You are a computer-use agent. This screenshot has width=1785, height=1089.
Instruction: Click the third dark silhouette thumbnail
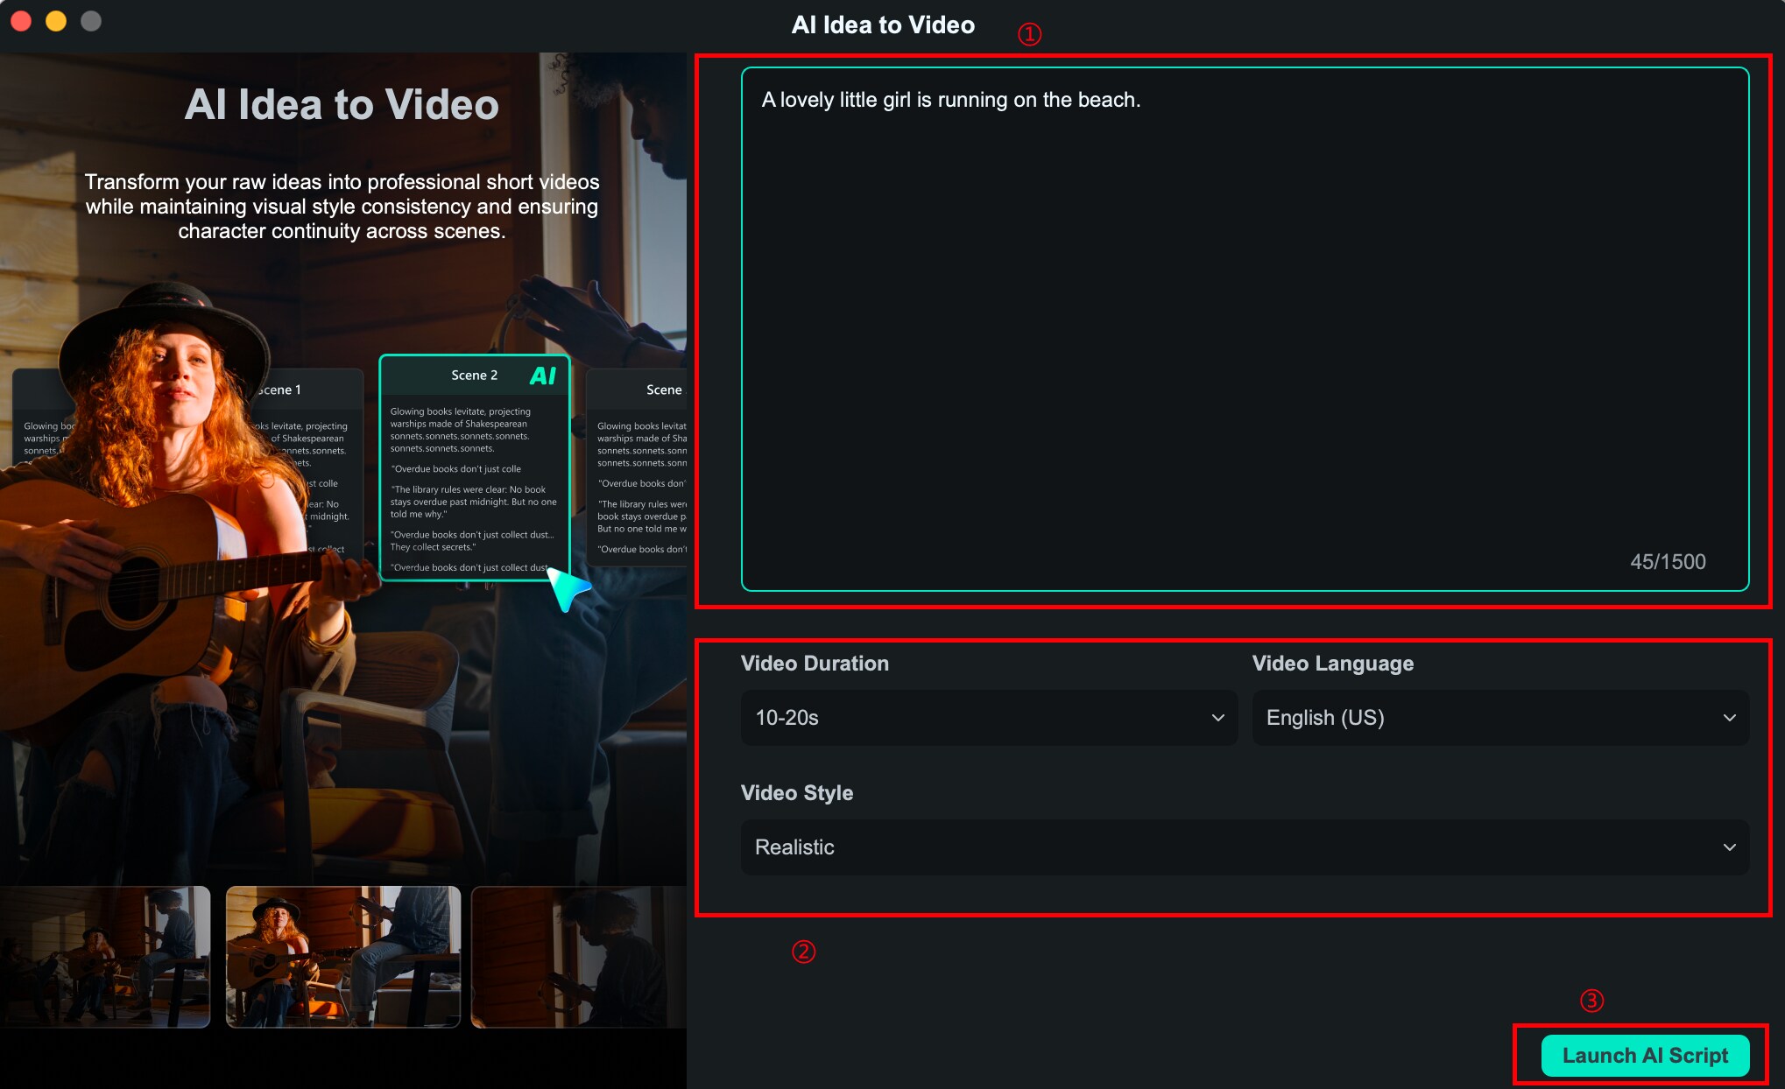pyautogui.click(x=578, y=956)
